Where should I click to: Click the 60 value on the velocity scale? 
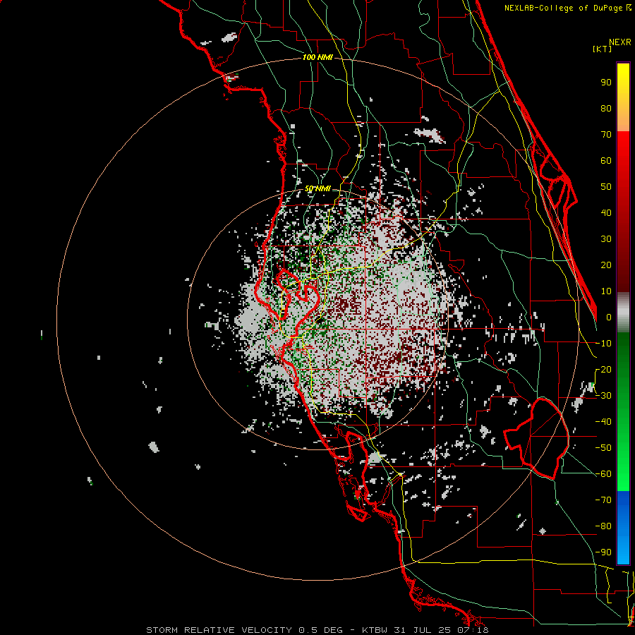pyautogui.click(x=606, y=160)
